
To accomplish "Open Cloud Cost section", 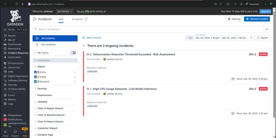I will (14, 67).
